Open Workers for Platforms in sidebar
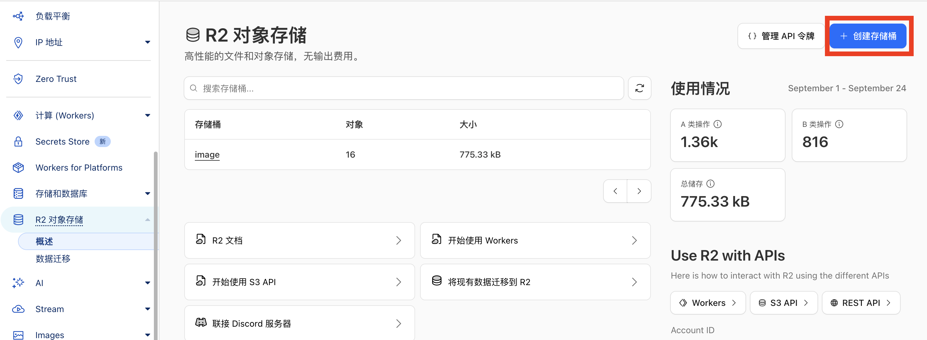 (x=79, y=168)
